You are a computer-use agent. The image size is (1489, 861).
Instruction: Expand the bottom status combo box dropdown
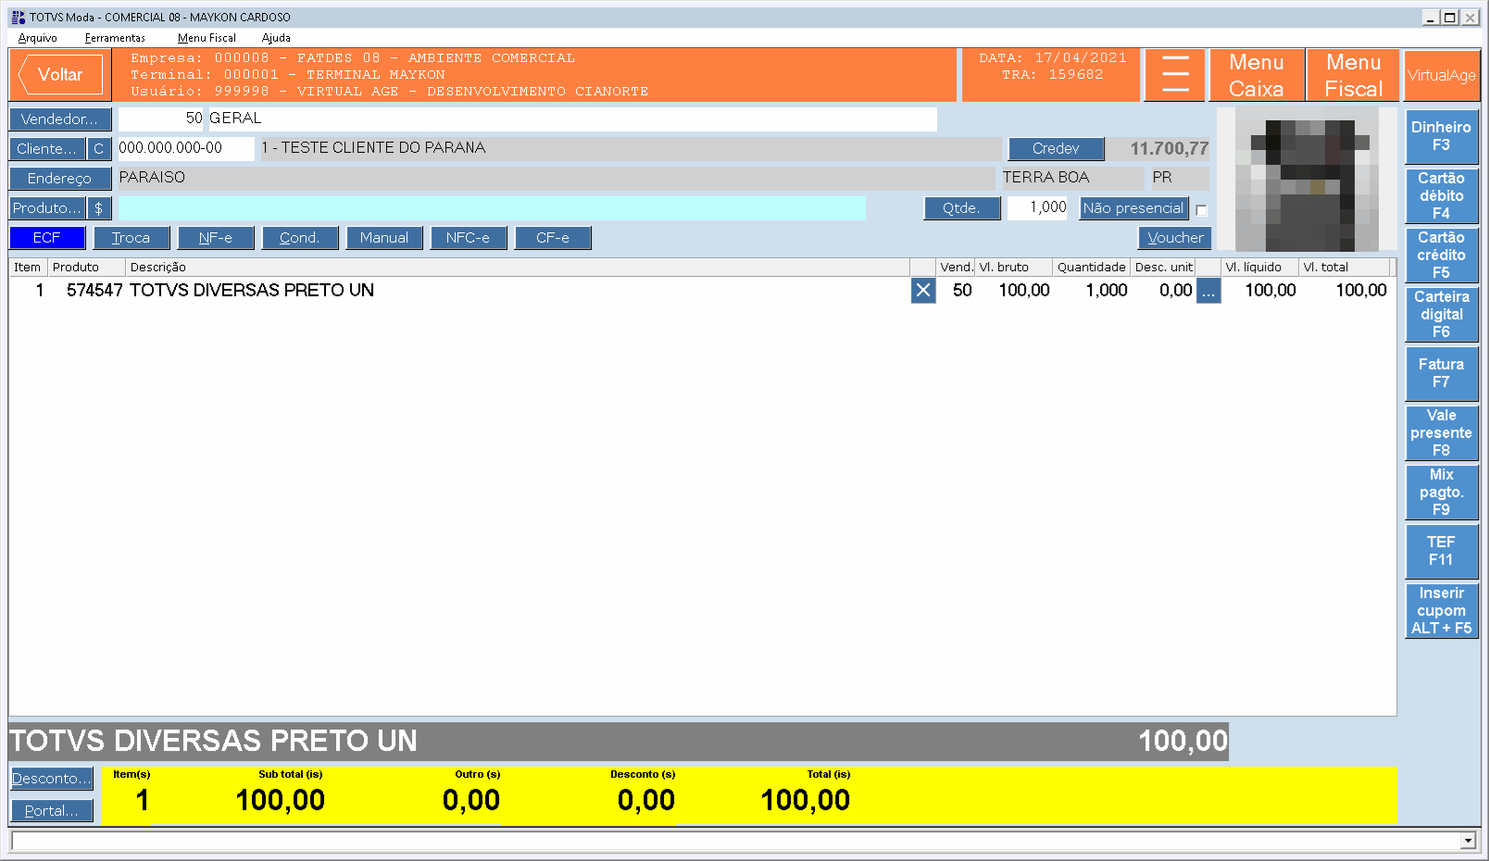click(1468, 841)
